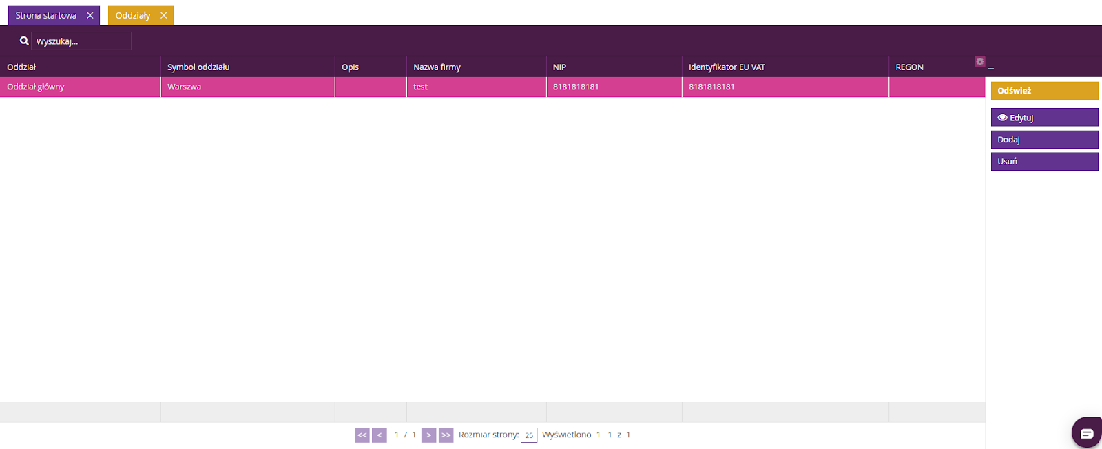1102x449 pixels.
Task: Click the Odśwież button
Action: 1044,91
